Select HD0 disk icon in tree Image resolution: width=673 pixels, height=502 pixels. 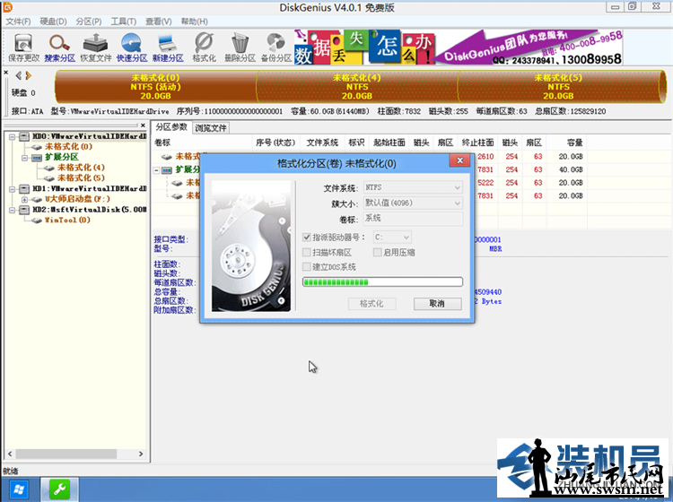pyautogui.click(x=24, y=136)
